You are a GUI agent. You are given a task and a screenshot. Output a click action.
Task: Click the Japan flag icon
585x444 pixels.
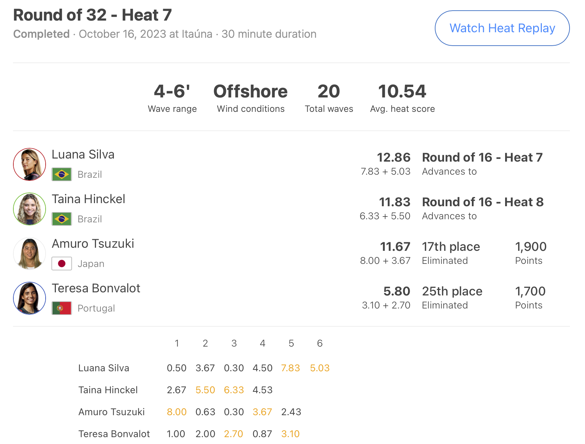(x=62, y=264)
